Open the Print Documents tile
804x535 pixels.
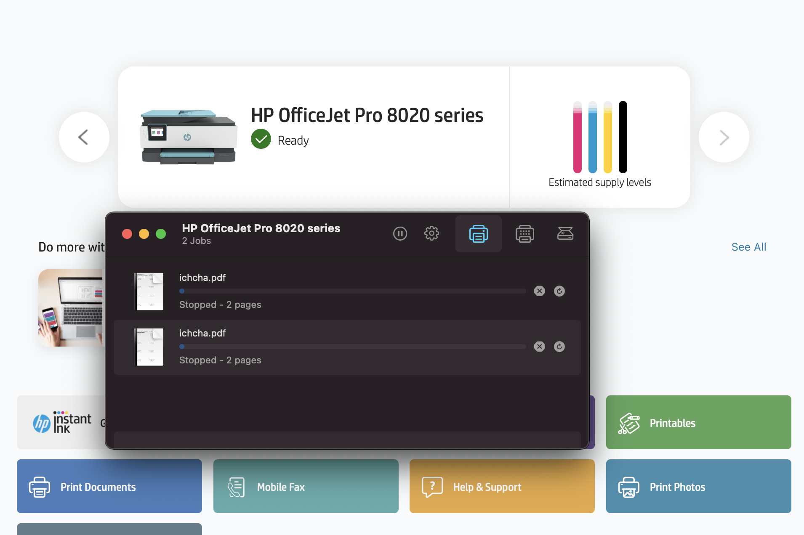[109, 487]
